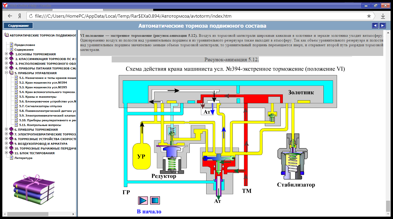Stop the animation with the square button
This screenshot has width=393, height=219.
pyautogui.click(x=155, y=200)
